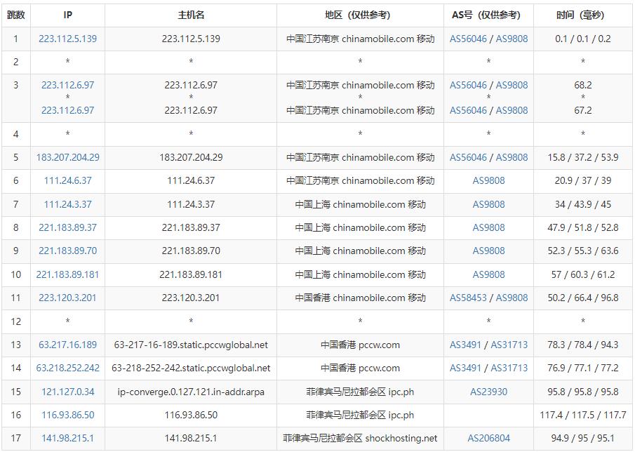Select the 57 / 60.3 / 61.2 time value
Screen dimensions: 635x452
583,274
